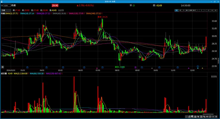Click the volume MA(5) 1364.00 label

21,74
